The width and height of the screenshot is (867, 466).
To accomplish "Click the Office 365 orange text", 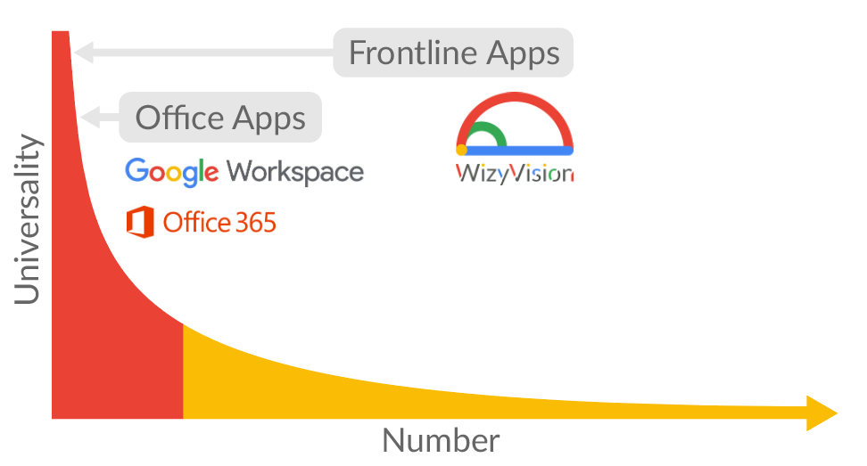I will point(219,223).
